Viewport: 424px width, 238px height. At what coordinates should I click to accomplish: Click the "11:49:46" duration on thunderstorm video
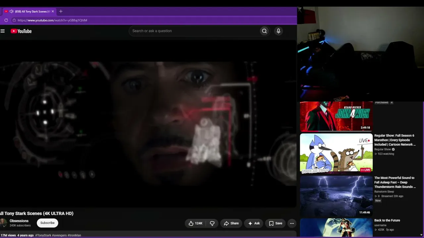pos(365,213)
